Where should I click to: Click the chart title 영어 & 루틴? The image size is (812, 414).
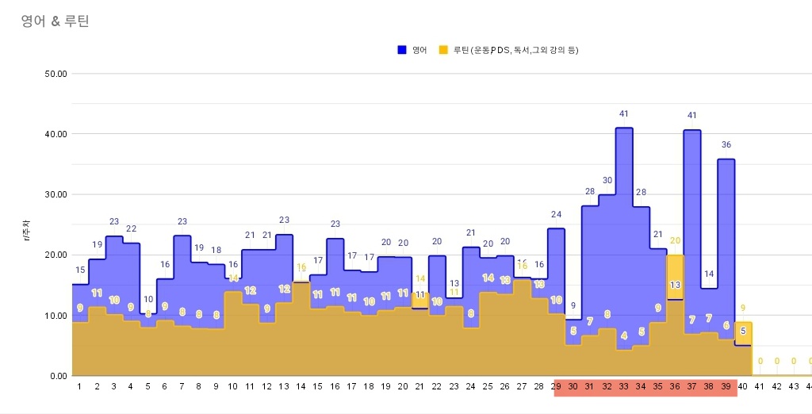tap(55, 21)
